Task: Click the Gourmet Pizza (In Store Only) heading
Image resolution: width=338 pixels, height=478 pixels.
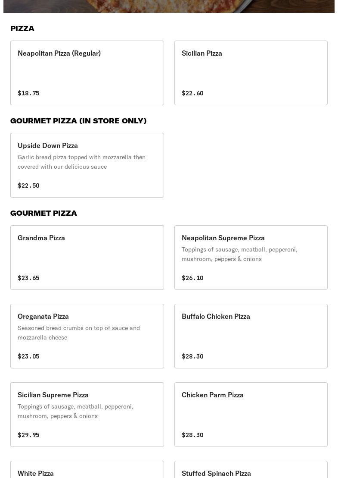Action: coord(78,121)
